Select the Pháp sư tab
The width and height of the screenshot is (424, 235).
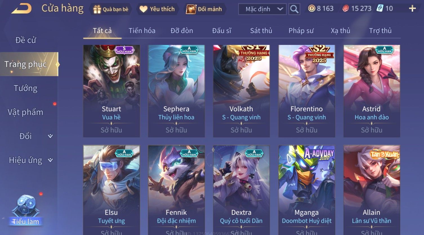301,31
